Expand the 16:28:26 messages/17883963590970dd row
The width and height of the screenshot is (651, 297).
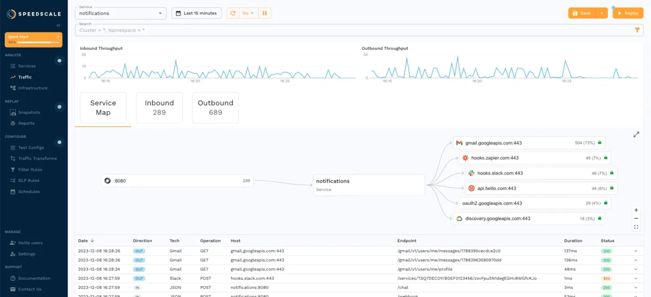click(x=636, y=260)
